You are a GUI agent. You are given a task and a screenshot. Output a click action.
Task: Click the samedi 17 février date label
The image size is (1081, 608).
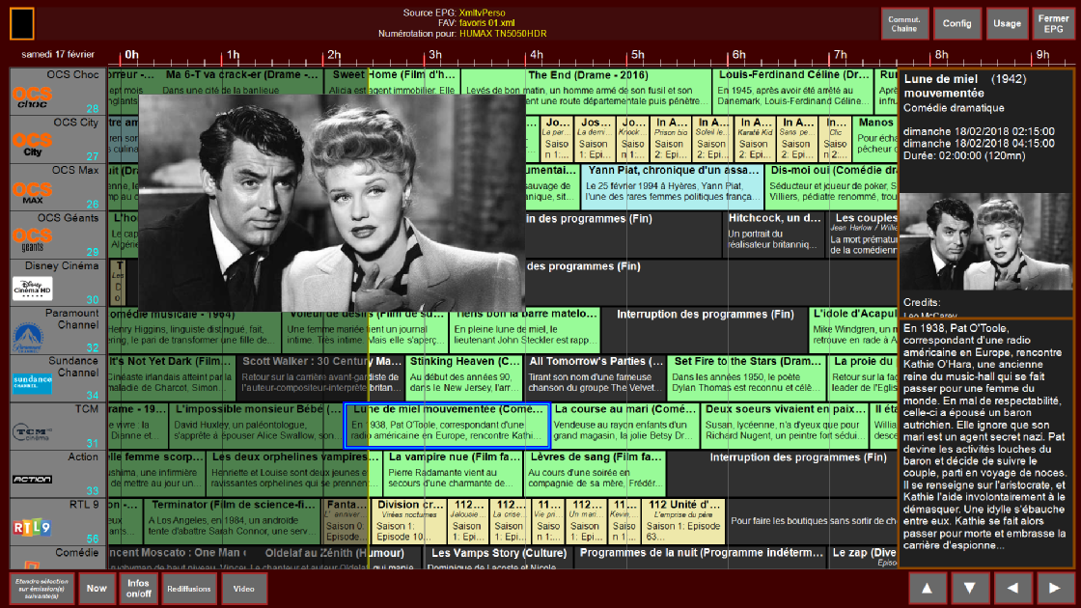click(58, 54)
